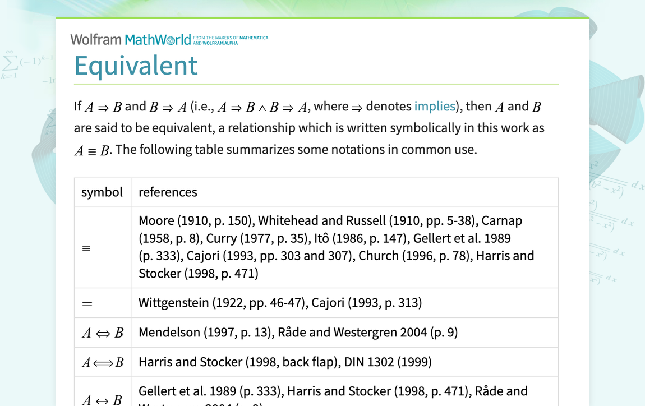
Task: Open the implies hyperlink
Action: (435, 106)
